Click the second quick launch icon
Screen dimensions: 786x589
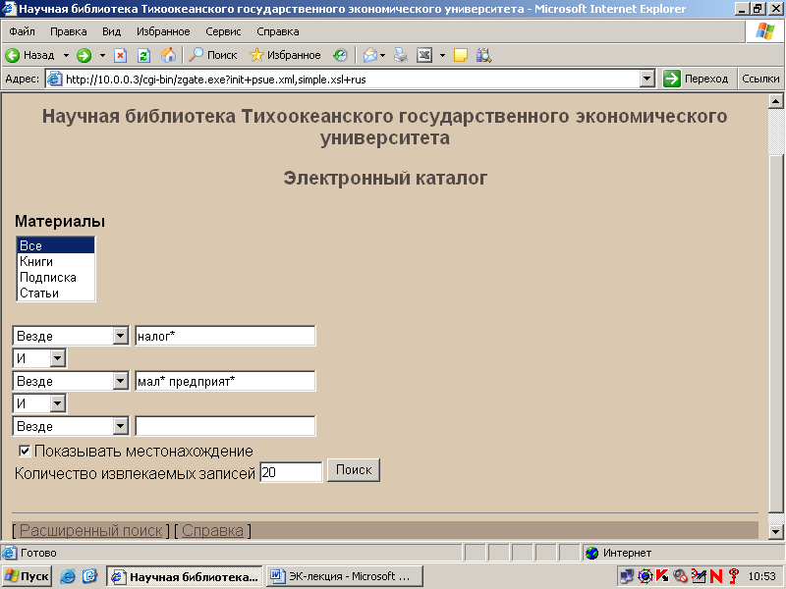[89, 576]
